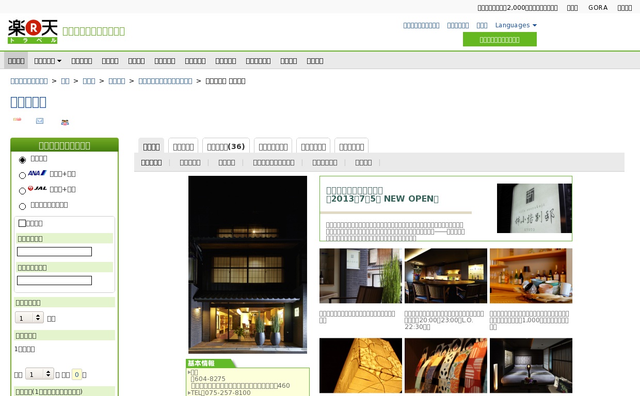Open the nights count selector in sidebar

(29, 318)
